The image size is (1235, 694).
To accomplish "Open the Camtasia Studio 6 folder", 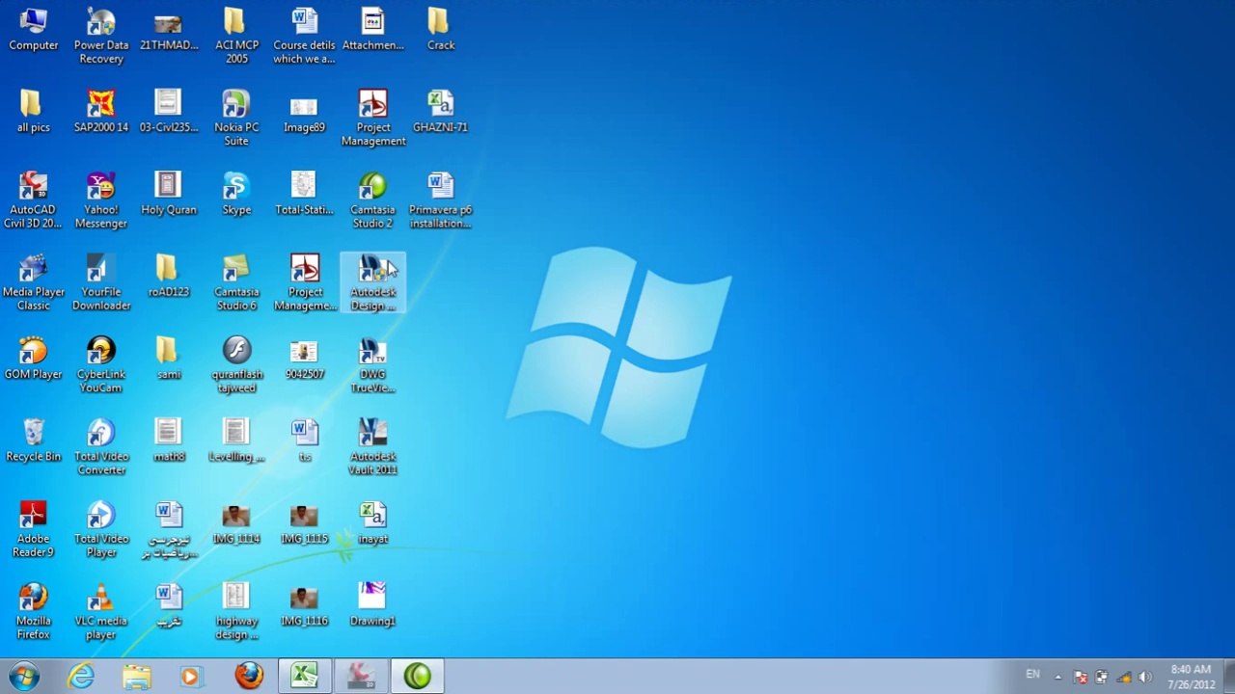I will (x=236, y=282).
